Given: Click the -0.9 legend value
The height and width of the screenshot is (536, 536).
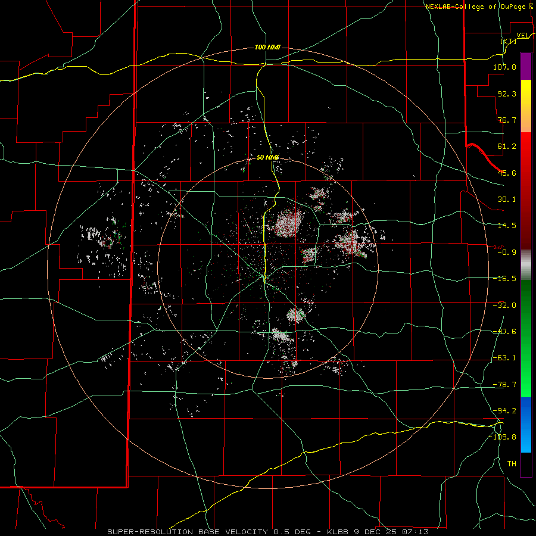Looking at the screenshot, I should (x=507, y=252).
